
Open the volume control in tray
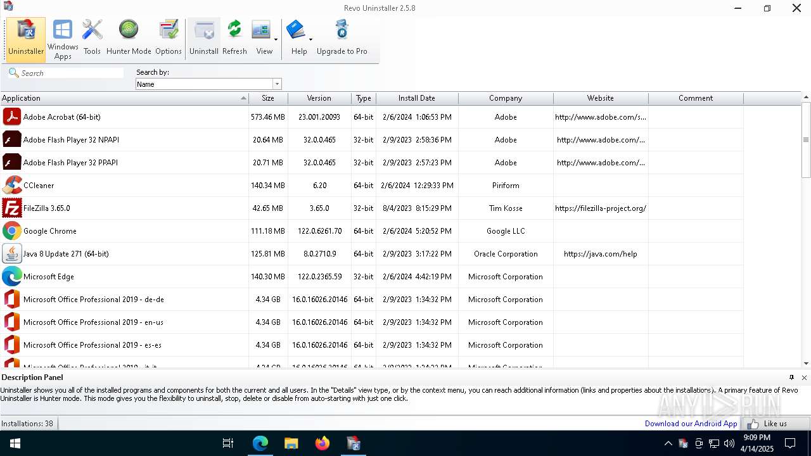(729, 443)
